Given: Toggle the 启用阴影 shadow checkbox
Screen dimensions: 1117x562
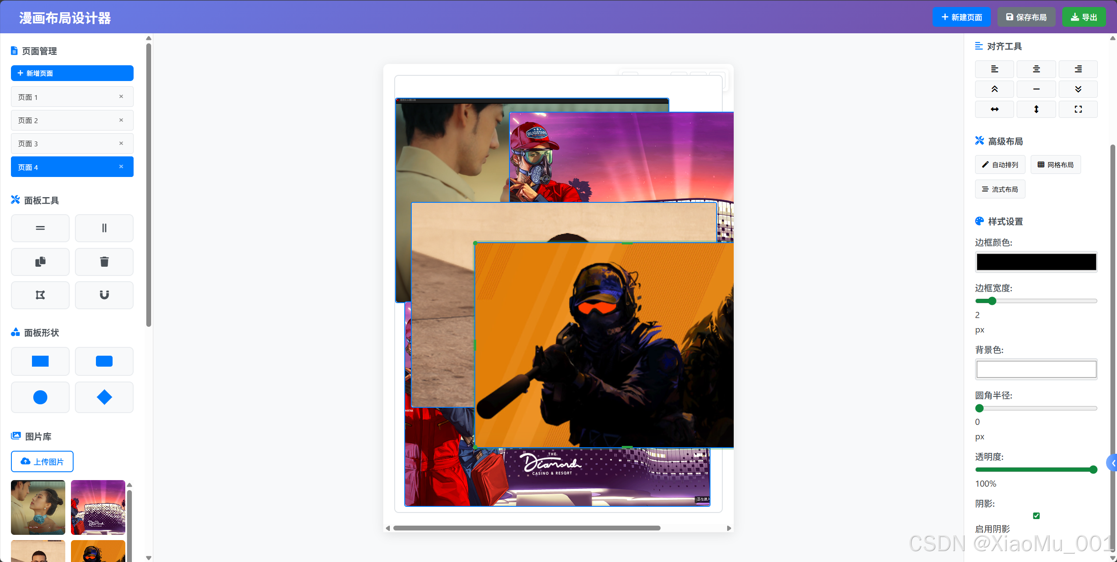Looking at the screenshot, I should click(x=1036, y=516).
